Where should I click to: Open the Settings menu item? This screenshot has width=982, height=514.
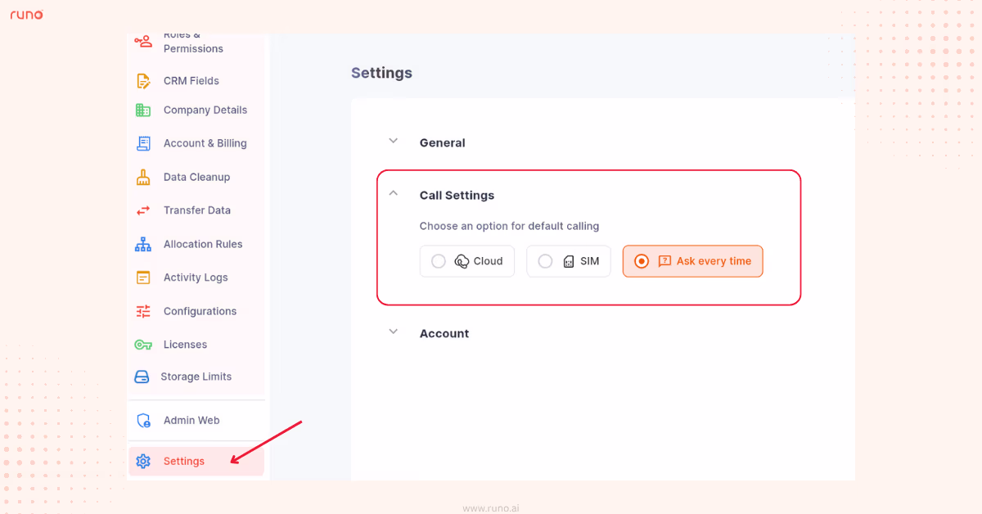[x=183, y=461]
